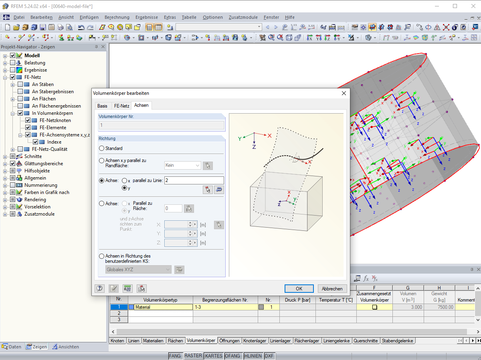Screen dimensions: 481x360
Task: Uncheck the FE-Netzknoten checkbox
Action: coord(28,120)
